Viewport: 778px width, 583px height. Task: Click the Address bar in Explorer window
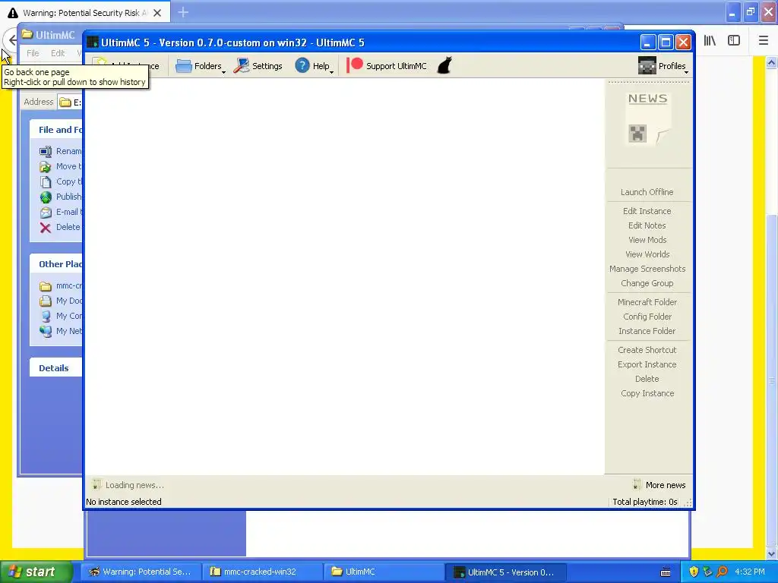69,102
